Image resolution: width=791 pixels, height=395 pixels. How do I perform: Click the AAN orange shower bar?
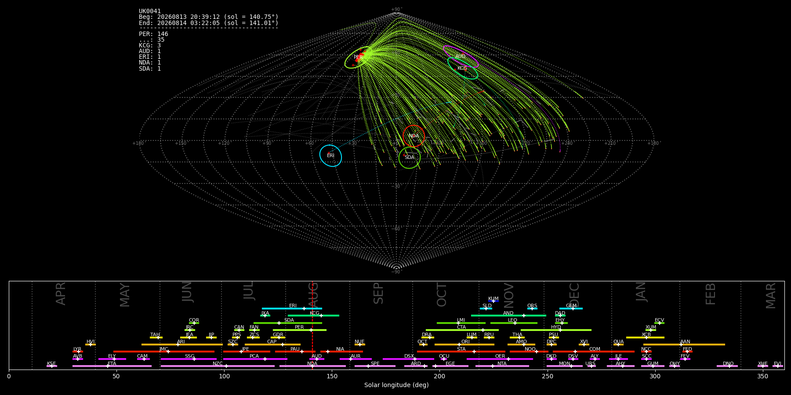(684, 345)
